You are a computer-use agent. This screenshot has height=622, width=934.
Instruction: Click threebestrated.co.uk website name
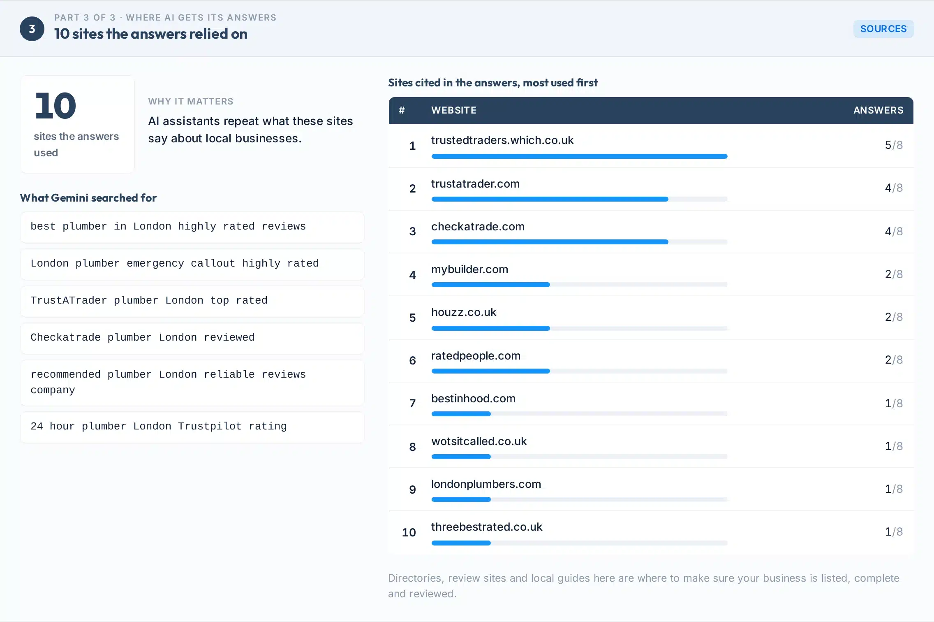487,527
